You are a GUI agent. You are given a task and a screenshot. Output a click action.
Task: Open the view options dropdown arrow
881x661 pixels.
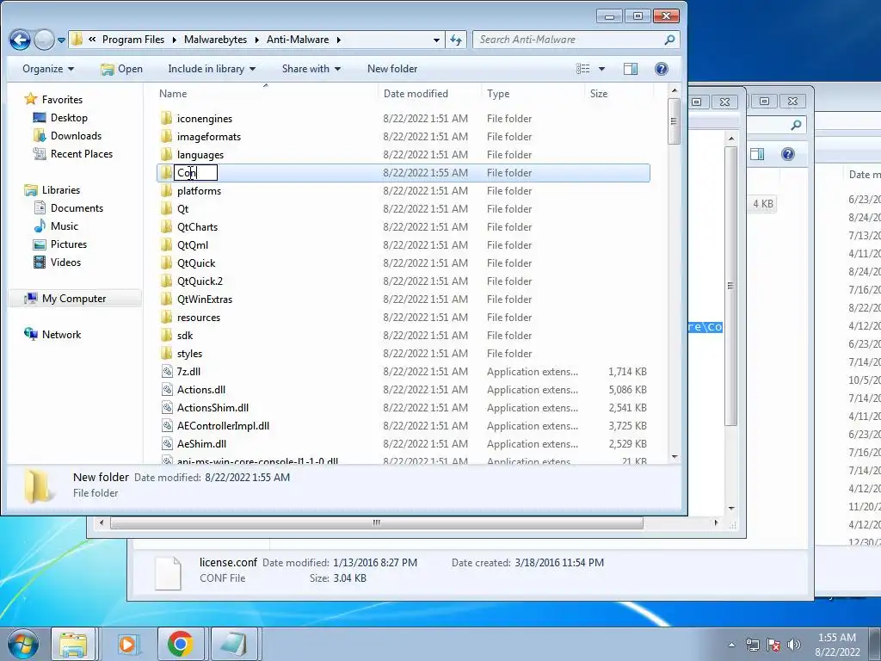pyautogui.click(x=601, y=69)
